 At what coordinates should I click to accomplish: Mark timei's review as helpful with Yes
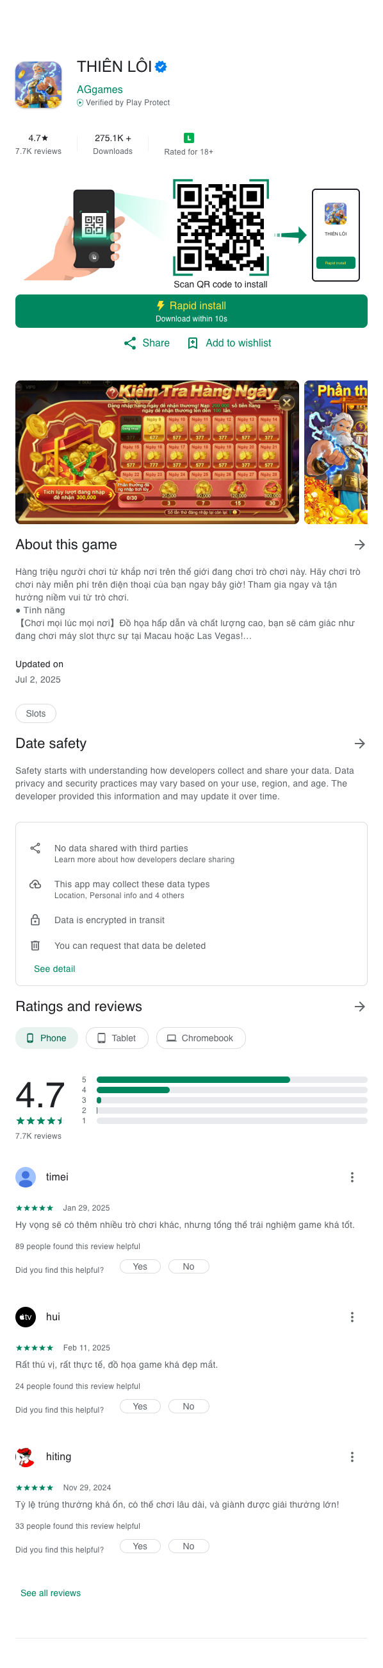(140, 1266)
